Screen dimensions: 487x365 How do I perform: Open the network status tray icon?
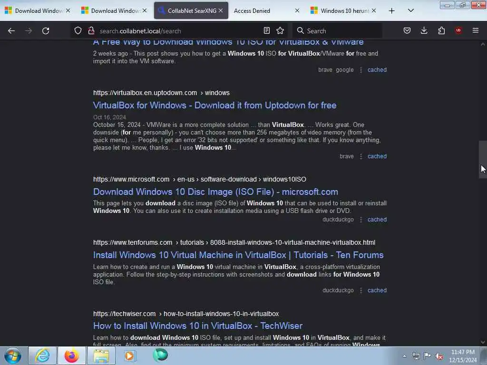(416, 356)
